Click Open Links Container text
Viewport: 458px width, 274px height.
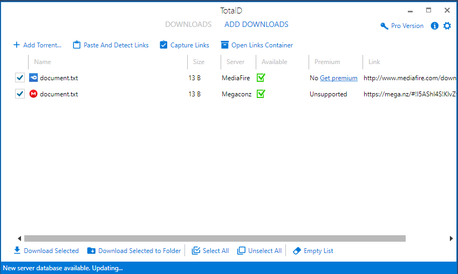262,45
